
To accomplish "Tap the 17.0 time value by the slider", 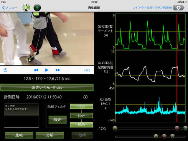I will (102, 128).
